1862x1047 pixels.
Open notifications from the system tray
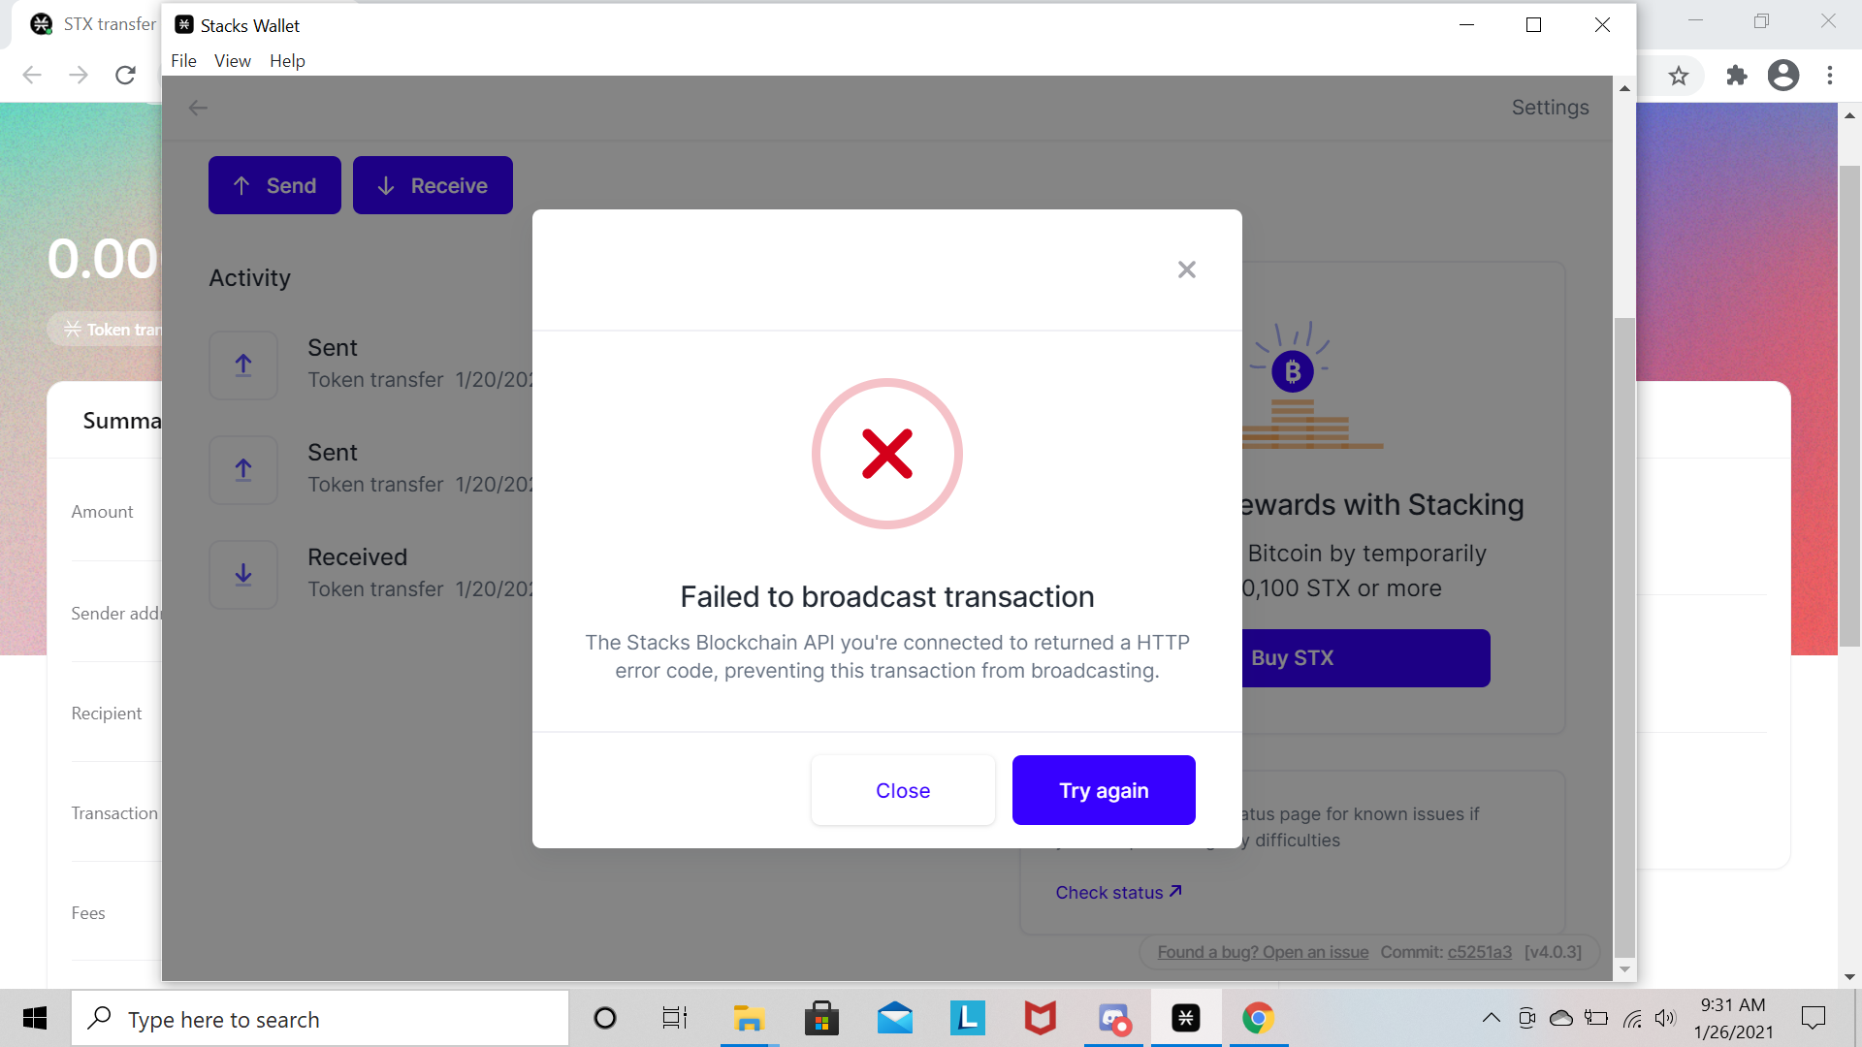click(x=1814, y=1017)
